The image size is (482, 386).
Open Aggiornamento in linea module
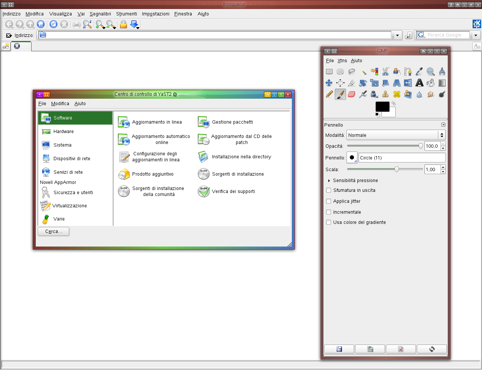pyautogui.click(x=150, y=122)
